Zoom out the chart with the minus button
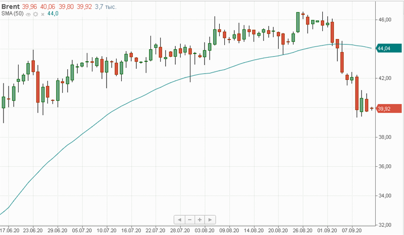The width and height of the screenshot is (404, 235). [190, 220]
